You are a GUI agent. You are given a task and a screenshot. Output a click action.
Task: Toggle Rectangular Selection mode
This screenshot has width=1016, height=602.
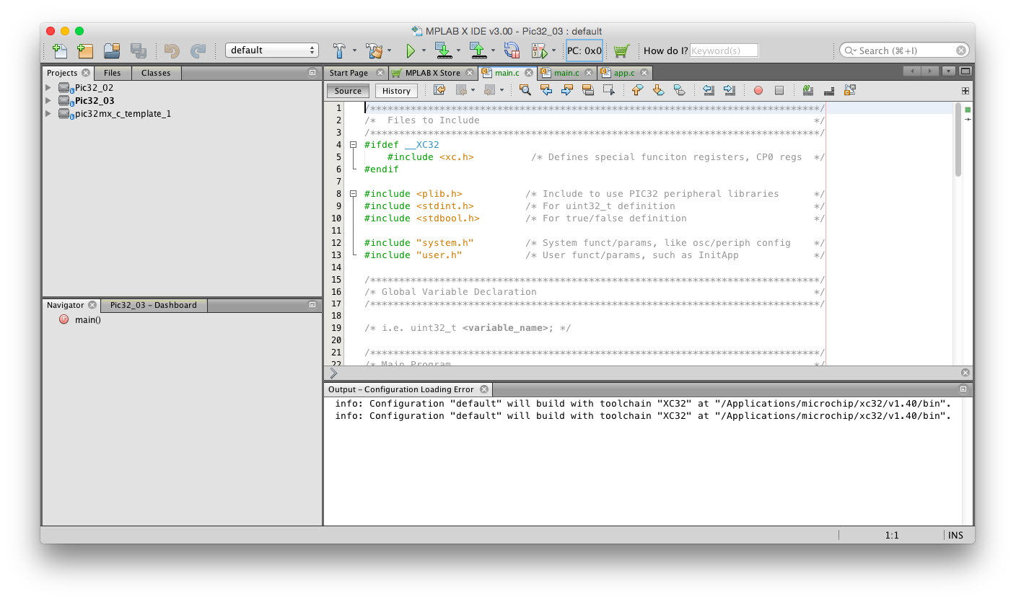(609, 90)
